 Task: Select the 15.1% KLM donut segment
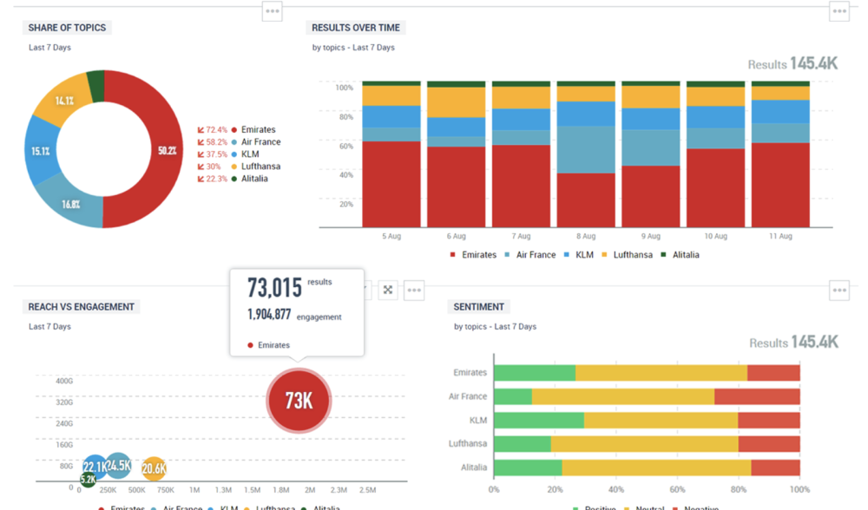[x=41, y=150]
